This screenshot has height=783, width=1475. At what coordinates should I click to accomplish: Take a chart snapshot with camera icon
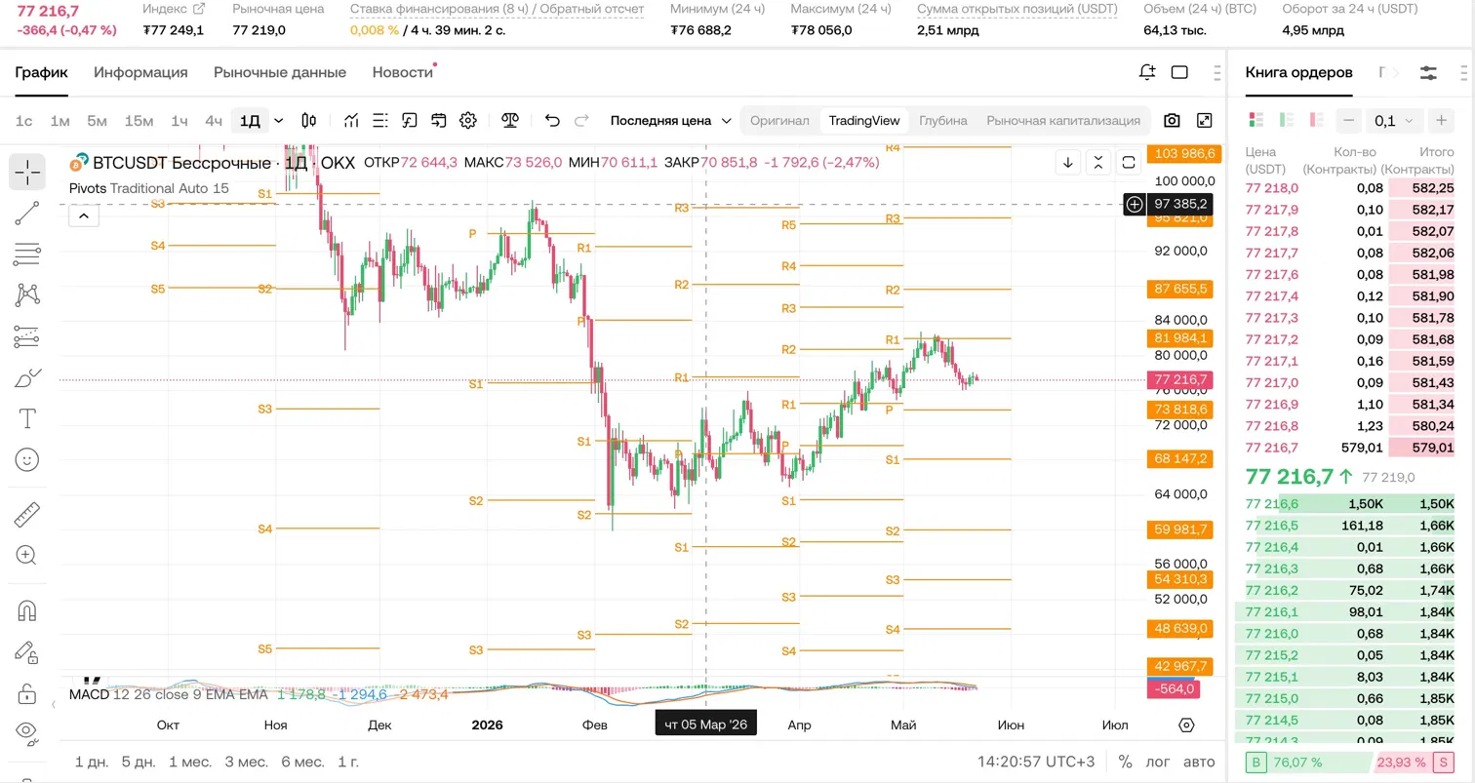click(x=1172, y=121)
